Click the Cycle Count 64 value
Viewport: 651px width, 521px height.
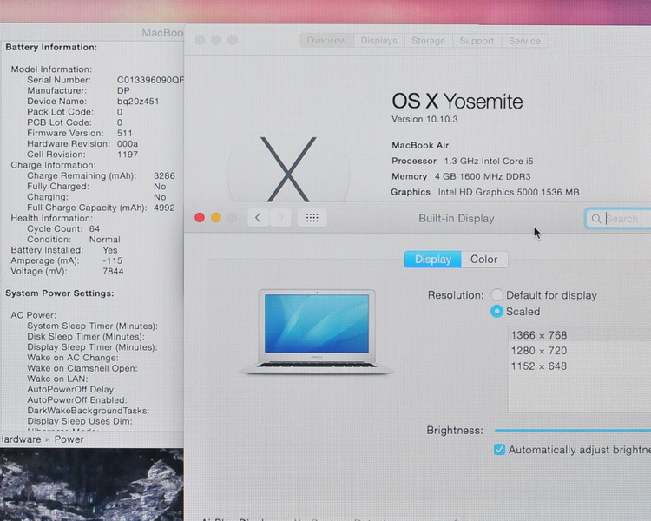(x=95, y=229)
